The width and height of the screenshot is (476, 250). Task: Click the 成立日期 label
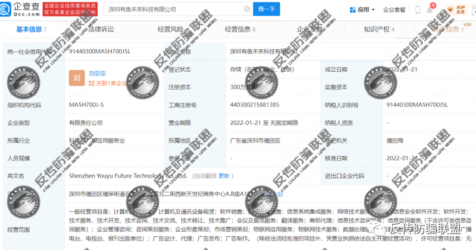336,69
